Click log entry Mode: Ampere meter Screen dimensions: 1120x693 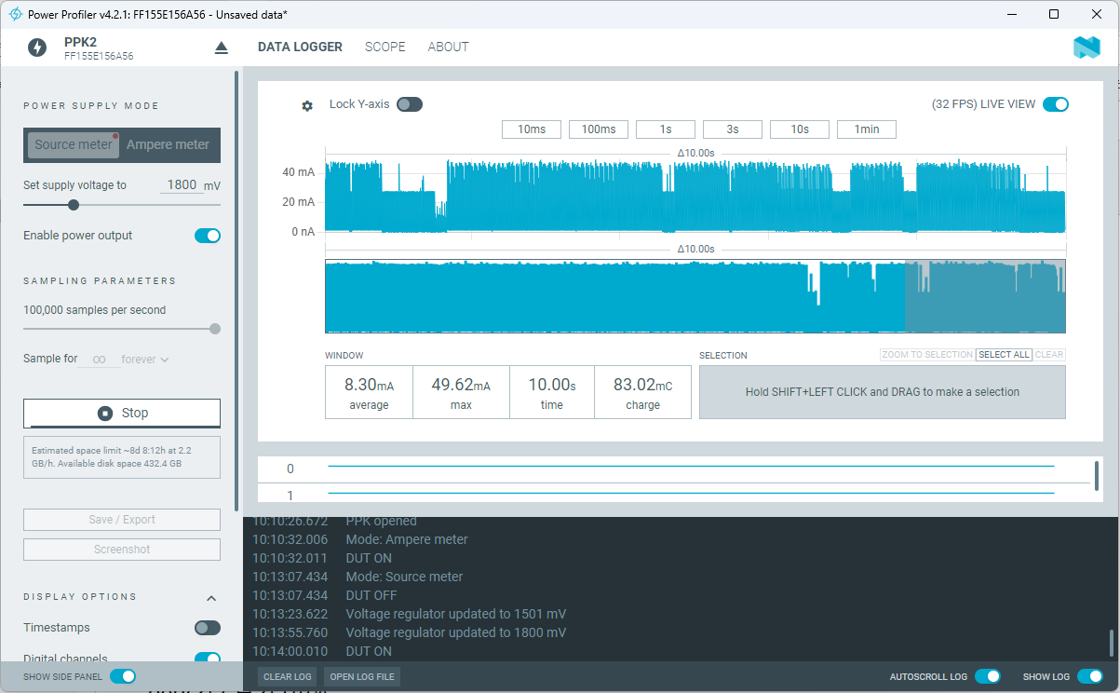coord(407,539)
